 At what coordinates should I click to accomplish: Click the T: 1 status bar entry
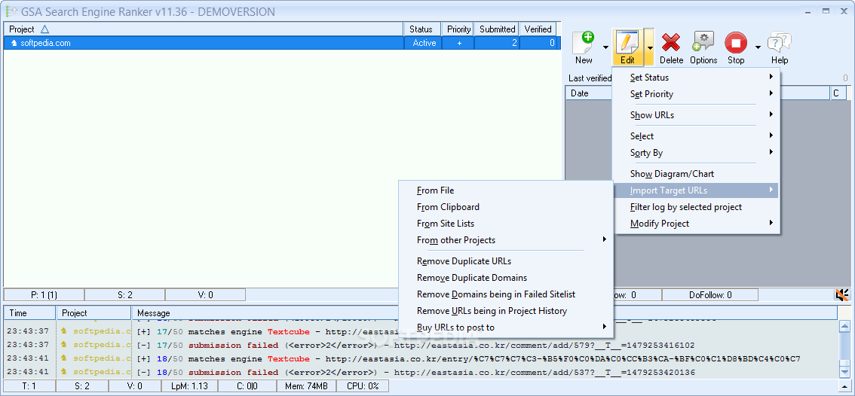(x=29, y=386)
